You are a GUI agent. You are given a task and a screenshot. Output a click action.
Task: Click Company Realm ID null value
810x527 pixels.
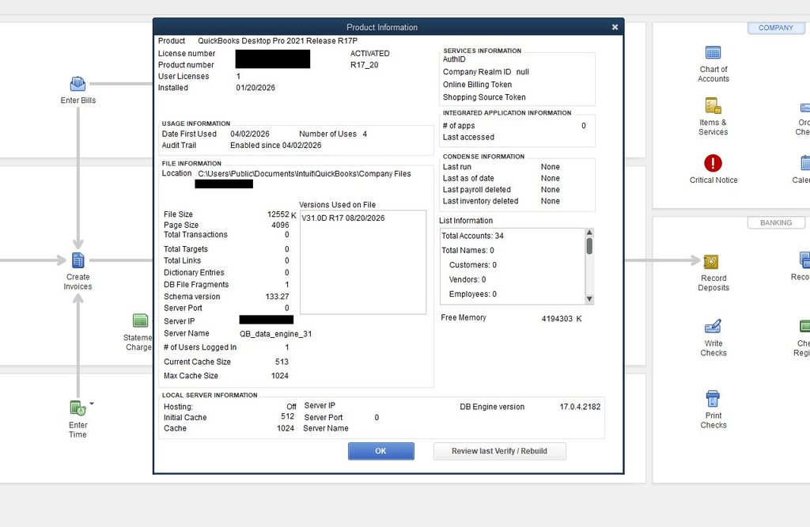pos(522,72)
